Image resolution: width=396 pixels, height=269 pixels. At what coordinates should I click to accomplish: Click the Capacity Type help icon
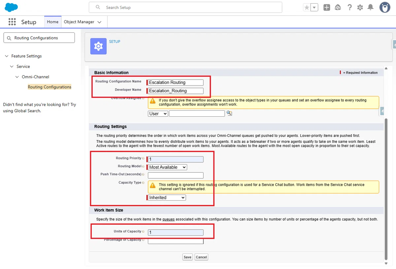click(x=143, y=183)
